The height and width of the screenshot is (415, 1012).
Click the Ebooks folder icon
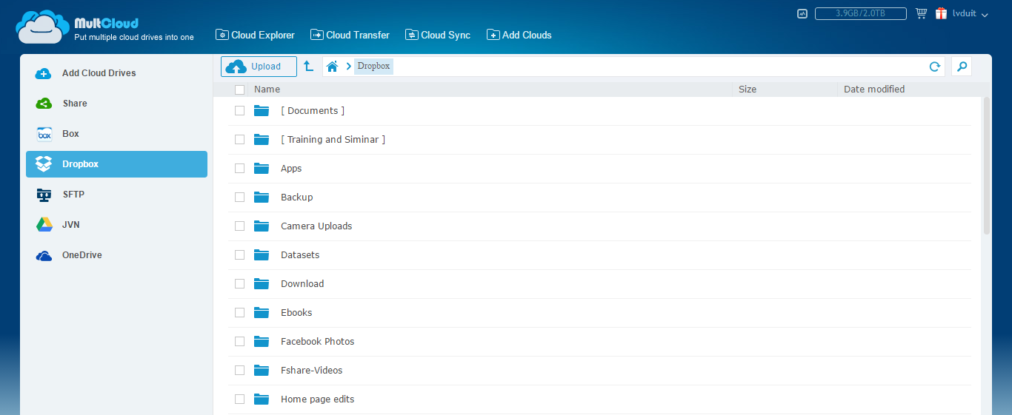coord(262,312)
